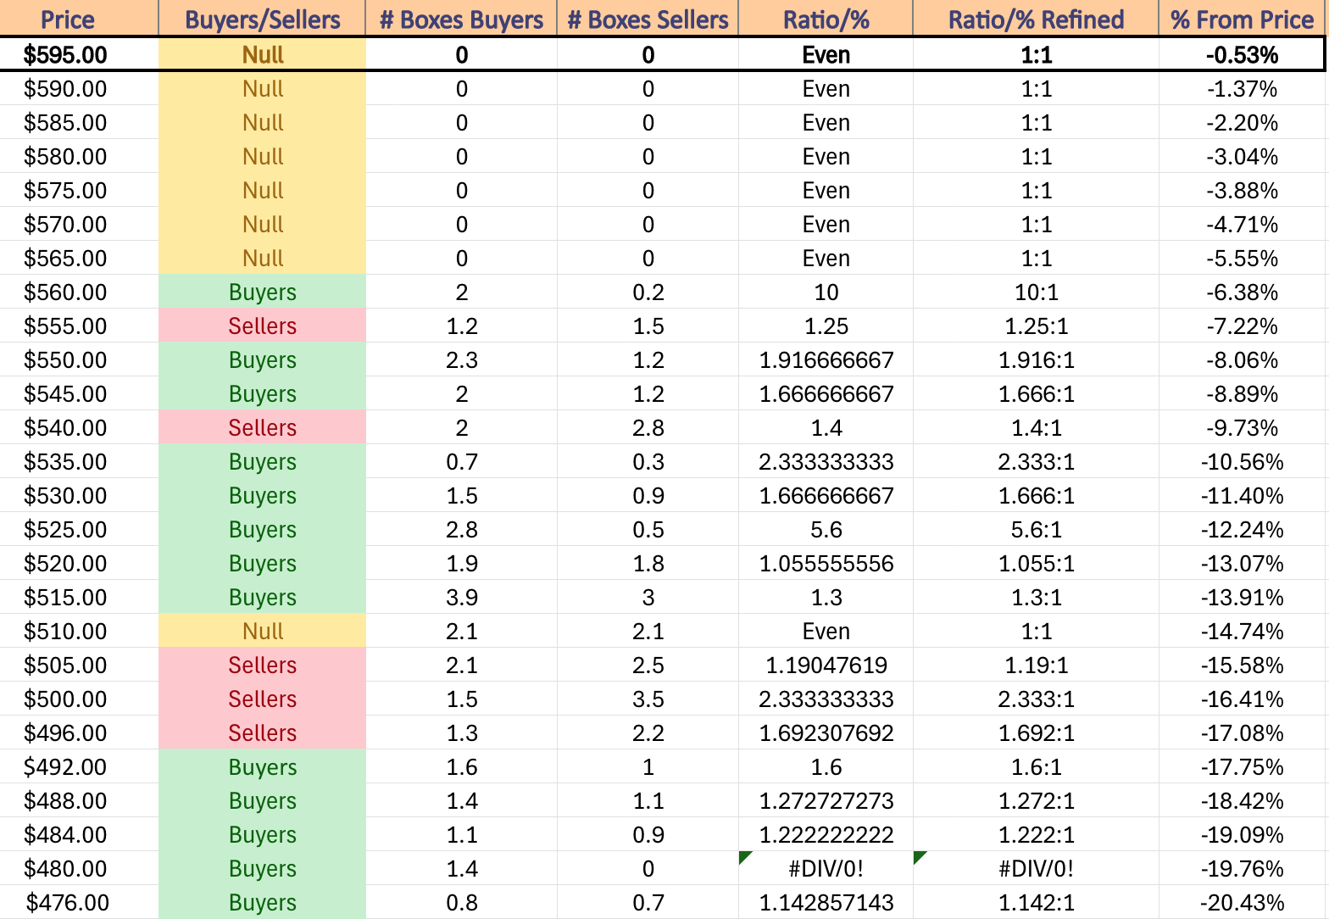Image resolution: width=1329 pixels, height=919 pixels.
Task: Click the 1.916666667 ratio cell
Action: tap(826, 359)
